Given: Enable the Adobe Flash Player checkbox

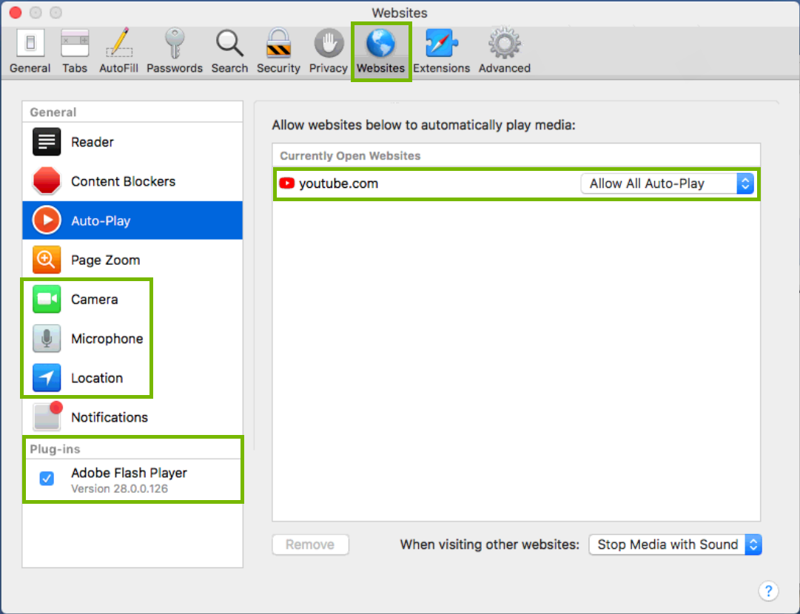Looking at the screenshot, I should [x=47, y=479].
